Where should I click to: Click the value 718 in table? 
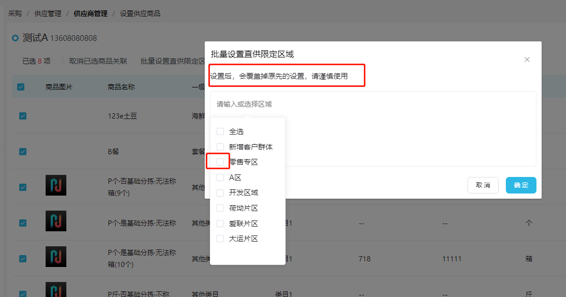[364, 259]
